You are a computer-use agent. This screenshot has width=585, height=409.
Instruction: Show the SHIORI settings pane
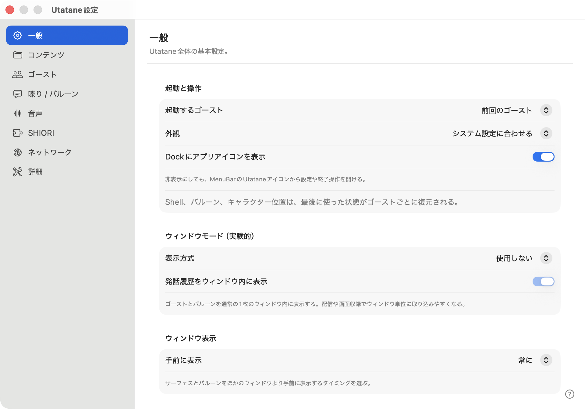coord(67,133)
